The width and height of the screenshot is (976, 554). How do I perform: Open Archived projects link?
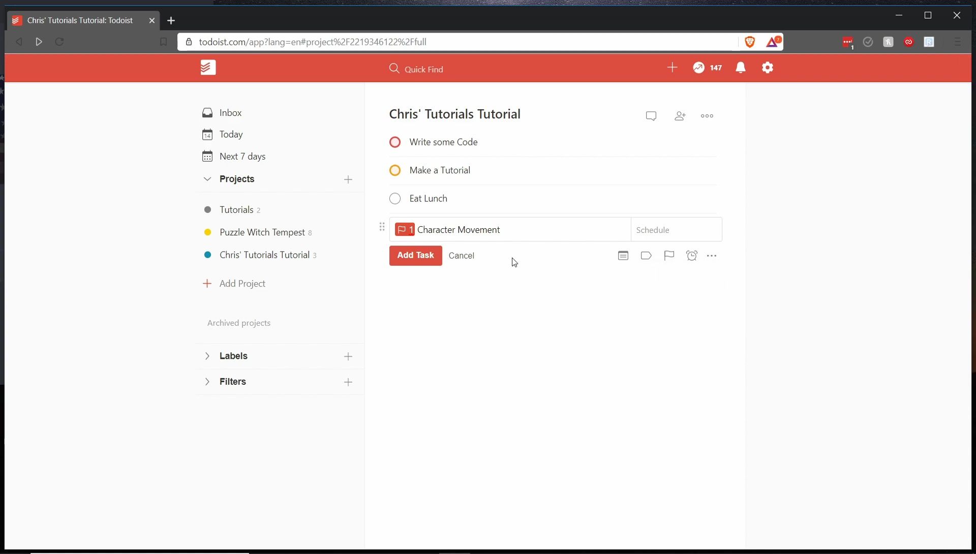coord(238,323)
